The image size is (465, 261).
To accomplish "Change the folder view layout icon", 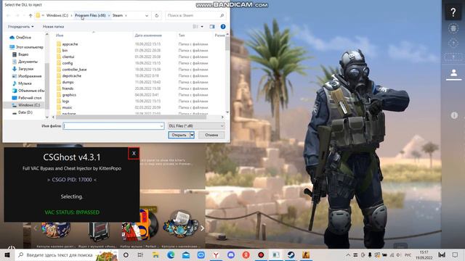I will 195,27.
